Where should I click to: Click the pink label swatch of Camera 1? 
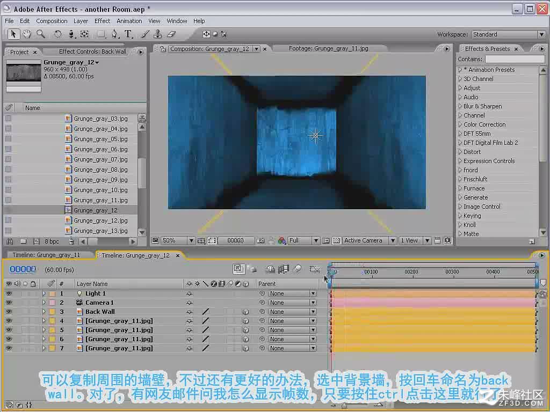tap(52, 303)
